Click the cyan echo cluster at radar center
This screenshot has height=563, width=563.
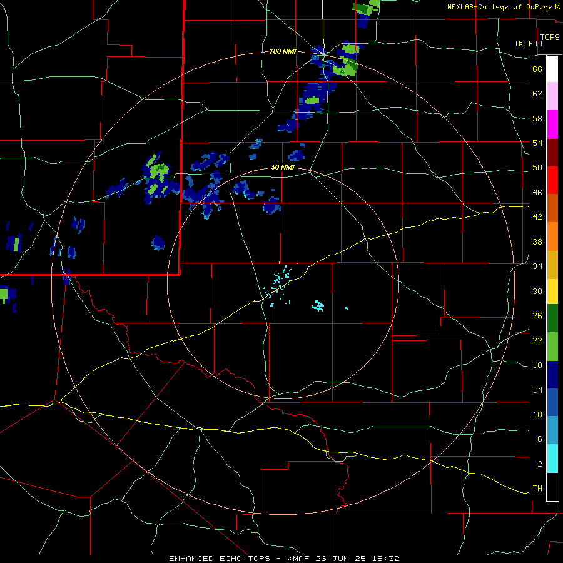280,283
